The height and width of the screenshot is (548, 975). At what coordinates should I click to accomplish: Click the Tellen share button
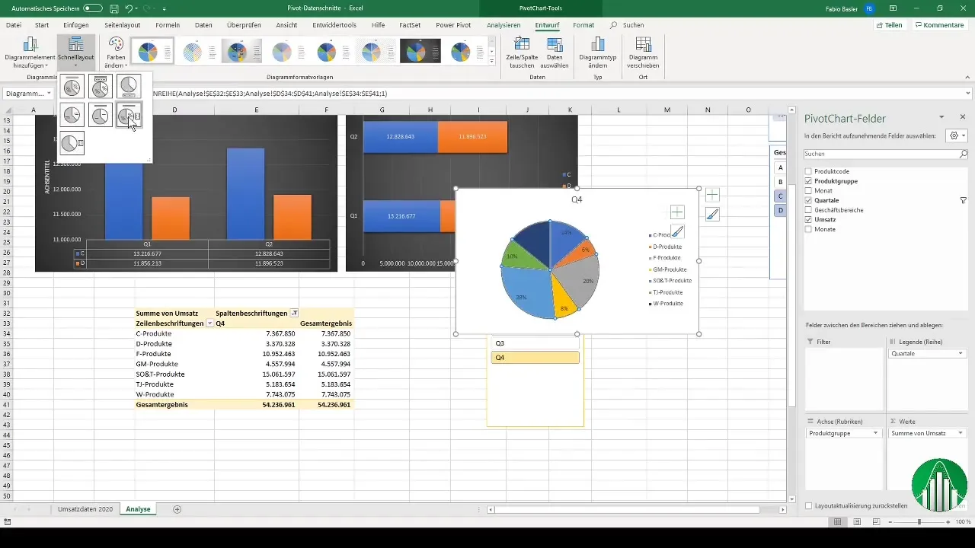[889, 25]
